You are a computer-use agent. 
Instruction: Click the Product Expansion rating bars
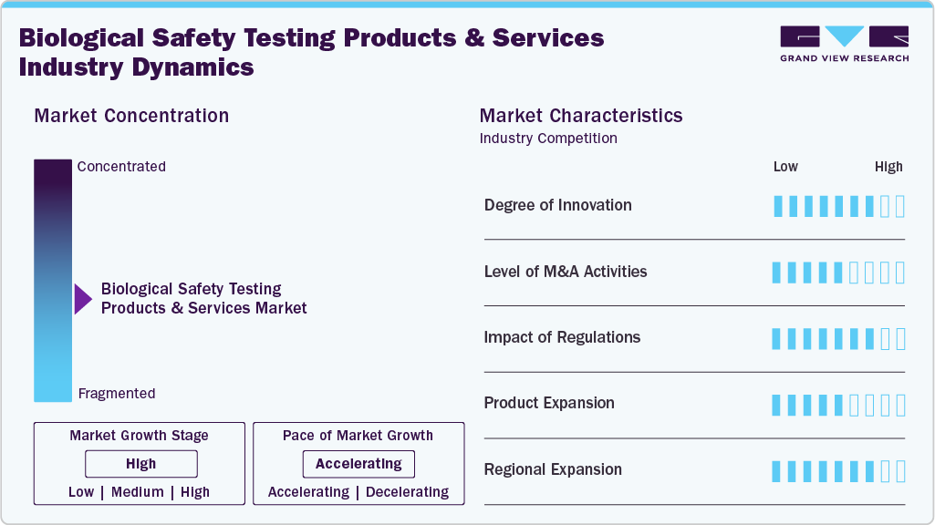tap(838, 405)
